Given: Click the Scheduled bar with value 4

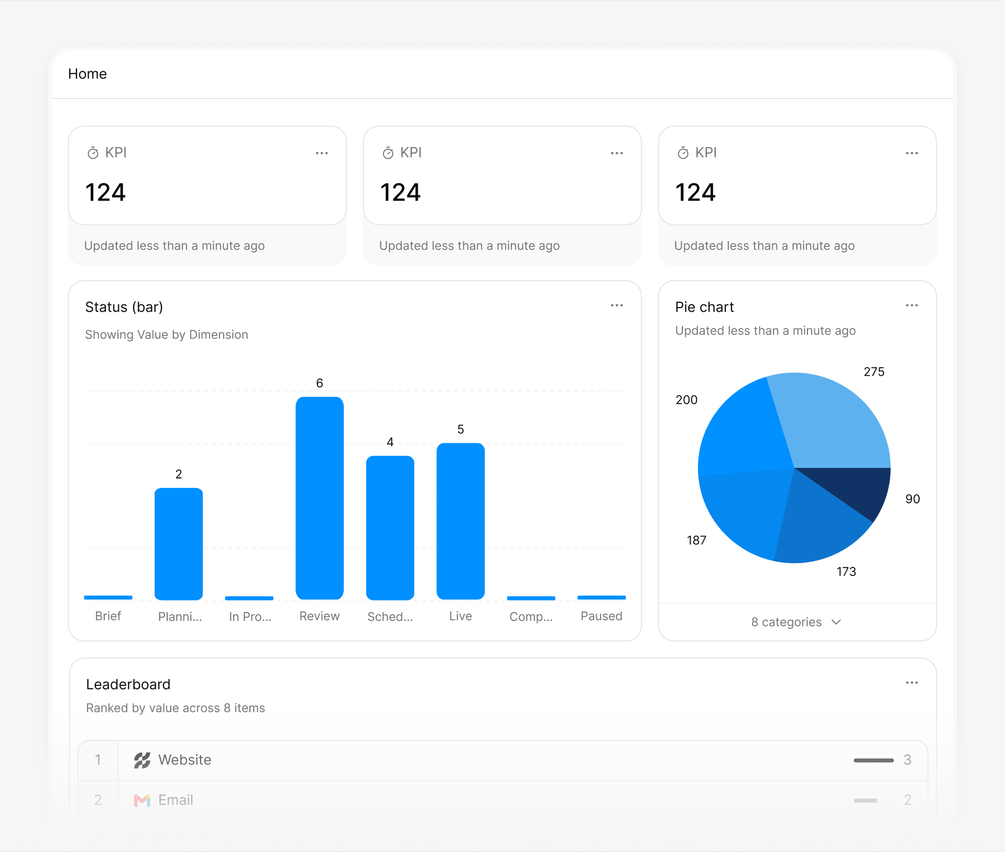Looking at the screenshot, I should (x=390, y=528).
